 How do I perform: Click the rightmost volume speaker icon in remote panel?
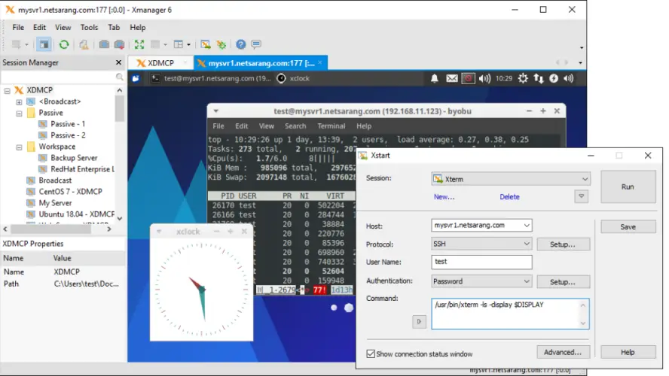569,78
